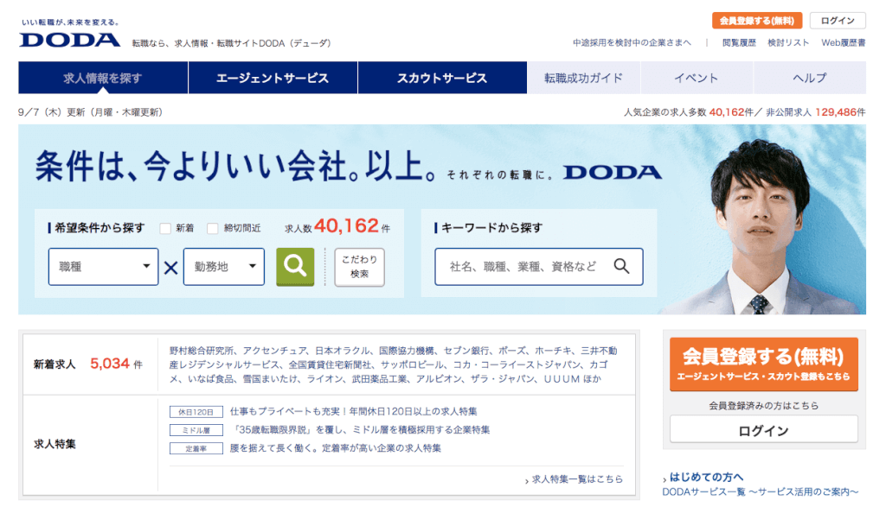The height and width of the screenshot is (513, 886).
Task: Click the 休日120日 tag
Action: (196, 412)
